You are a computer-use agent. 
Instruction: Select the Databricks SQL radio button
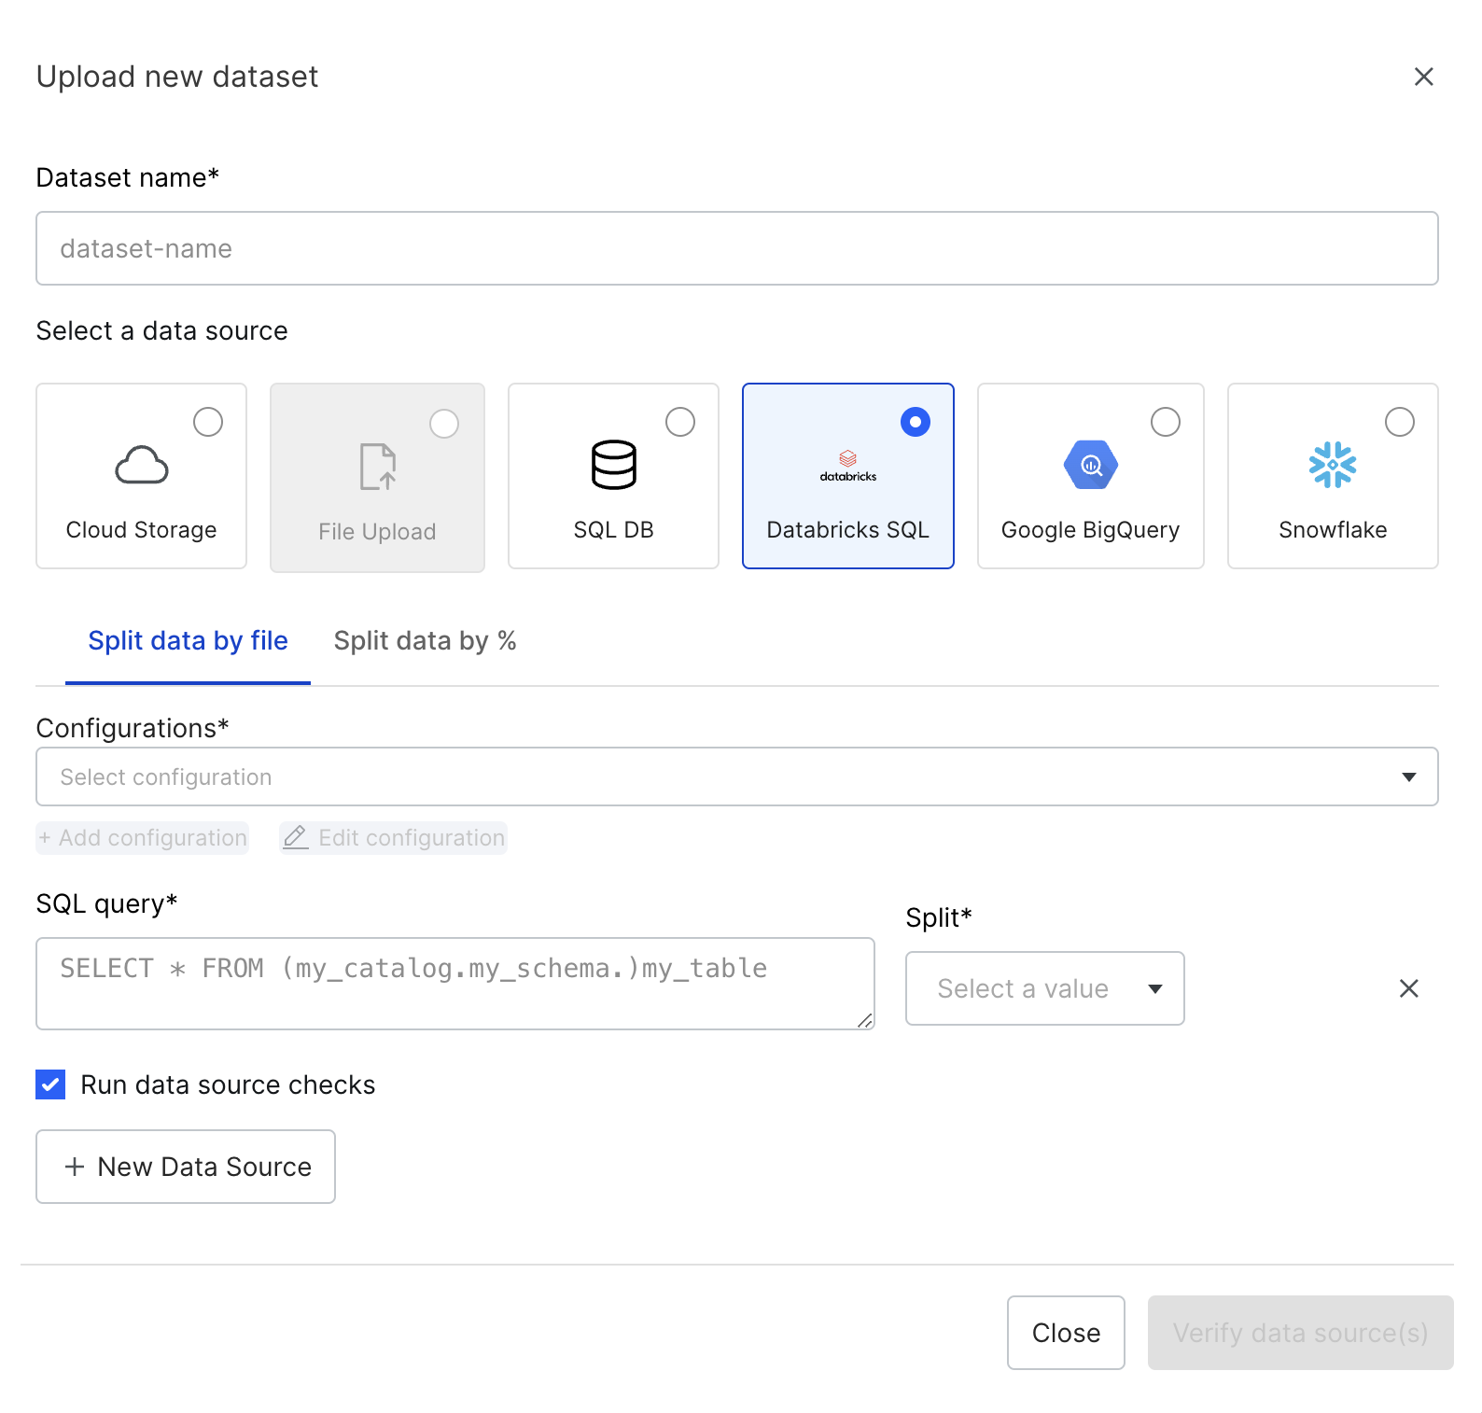[916, 422]
